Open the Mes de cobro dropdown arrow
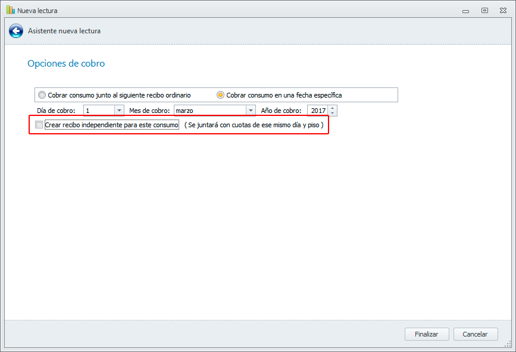The height and width of the screenshot is (352, 516). [x=251, y=111]
